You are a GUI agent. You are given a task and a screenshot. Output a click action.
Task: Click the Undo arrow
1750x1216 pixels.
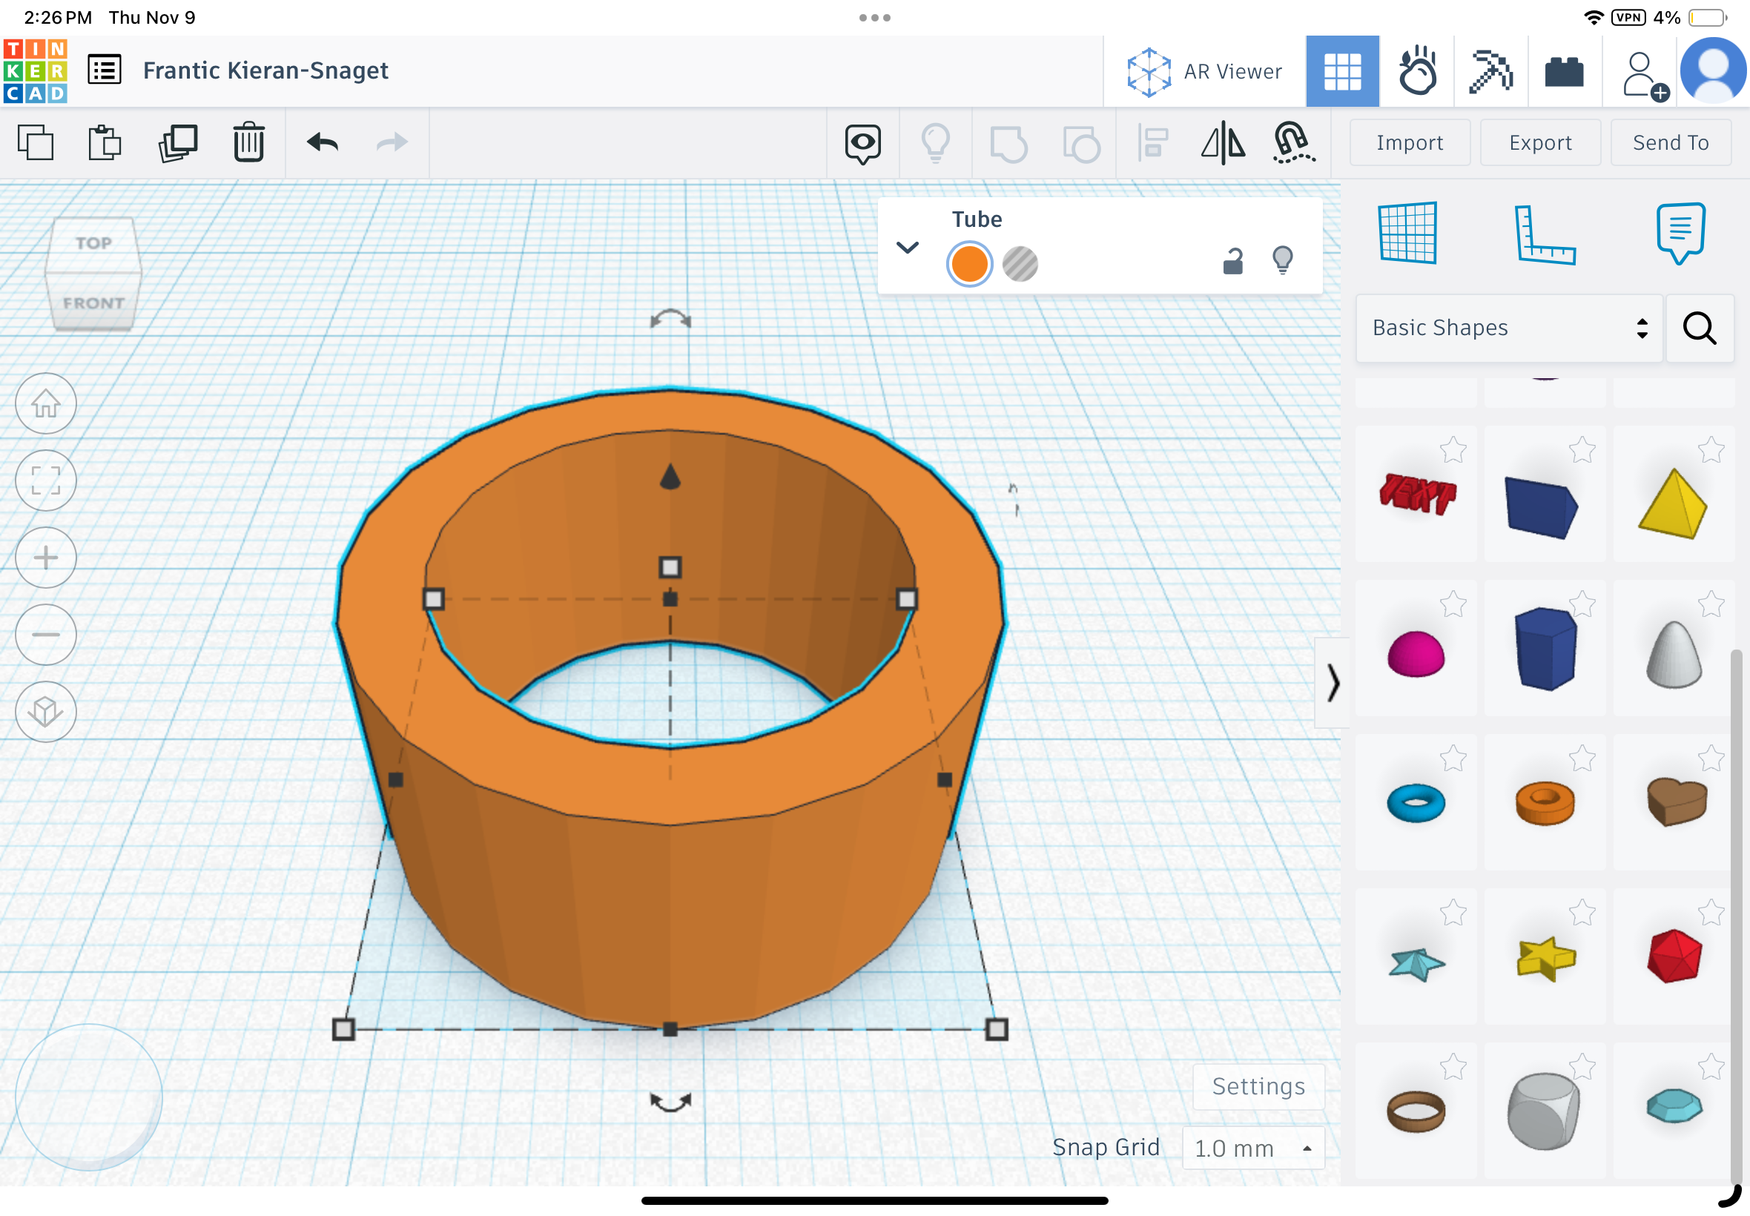tap(323, 142)
